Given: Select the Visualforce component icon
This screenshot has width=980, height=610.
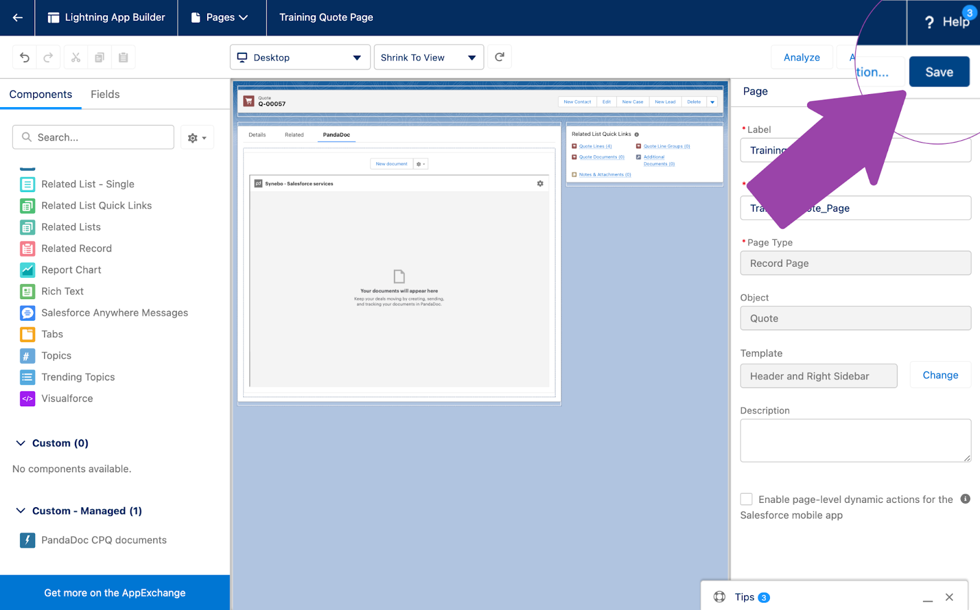Looking at the screenshot, I should coord(28,398).
